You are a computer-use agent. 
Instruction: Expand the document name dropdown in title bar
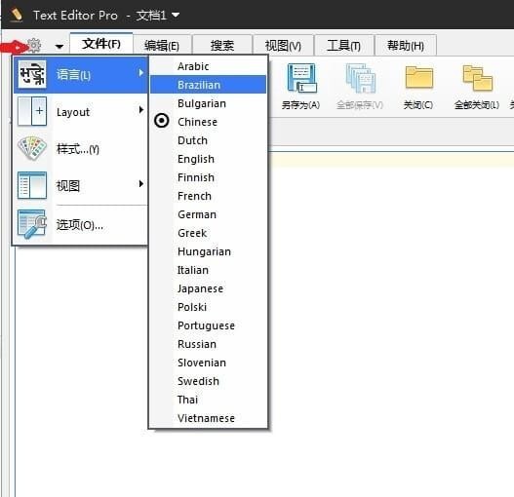[x=176, y=15]
